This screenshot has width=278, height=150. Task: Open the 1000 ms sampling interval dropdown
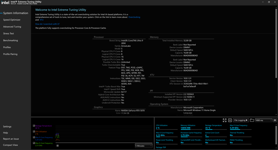[263, 120]
